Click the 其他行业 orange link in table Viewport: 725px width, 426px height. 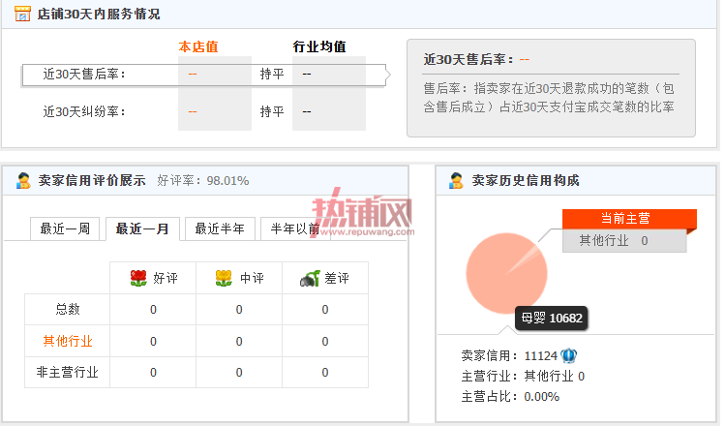68,341
